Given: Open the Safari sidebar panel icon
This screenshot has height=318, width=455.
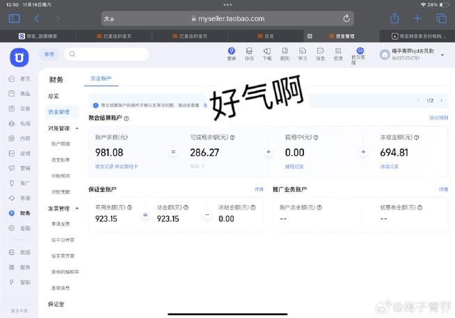Looking at the screenshot, I should point(14,19).
